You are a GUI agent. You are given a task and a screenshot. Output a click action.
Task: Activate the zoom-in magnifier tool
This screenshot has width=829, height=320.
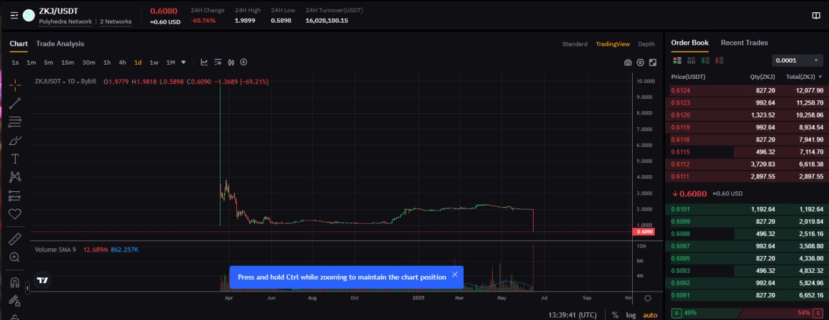tap(15, 257)
